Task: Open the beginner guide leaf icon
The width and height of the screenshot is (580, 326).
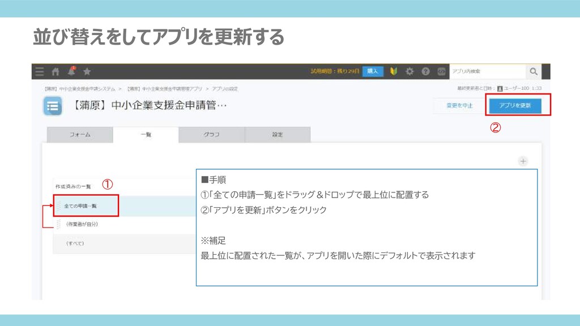Action: click(394, 71)
